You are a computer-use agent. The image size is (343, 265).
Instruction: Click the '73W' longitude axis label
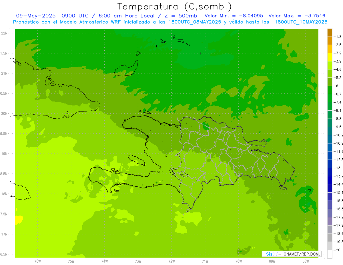[x=138, y=261]
